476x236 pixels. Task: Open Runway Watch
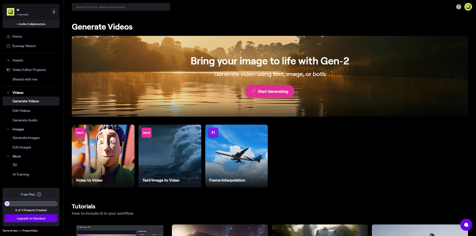pyautogui.click(x=24, y=46)
